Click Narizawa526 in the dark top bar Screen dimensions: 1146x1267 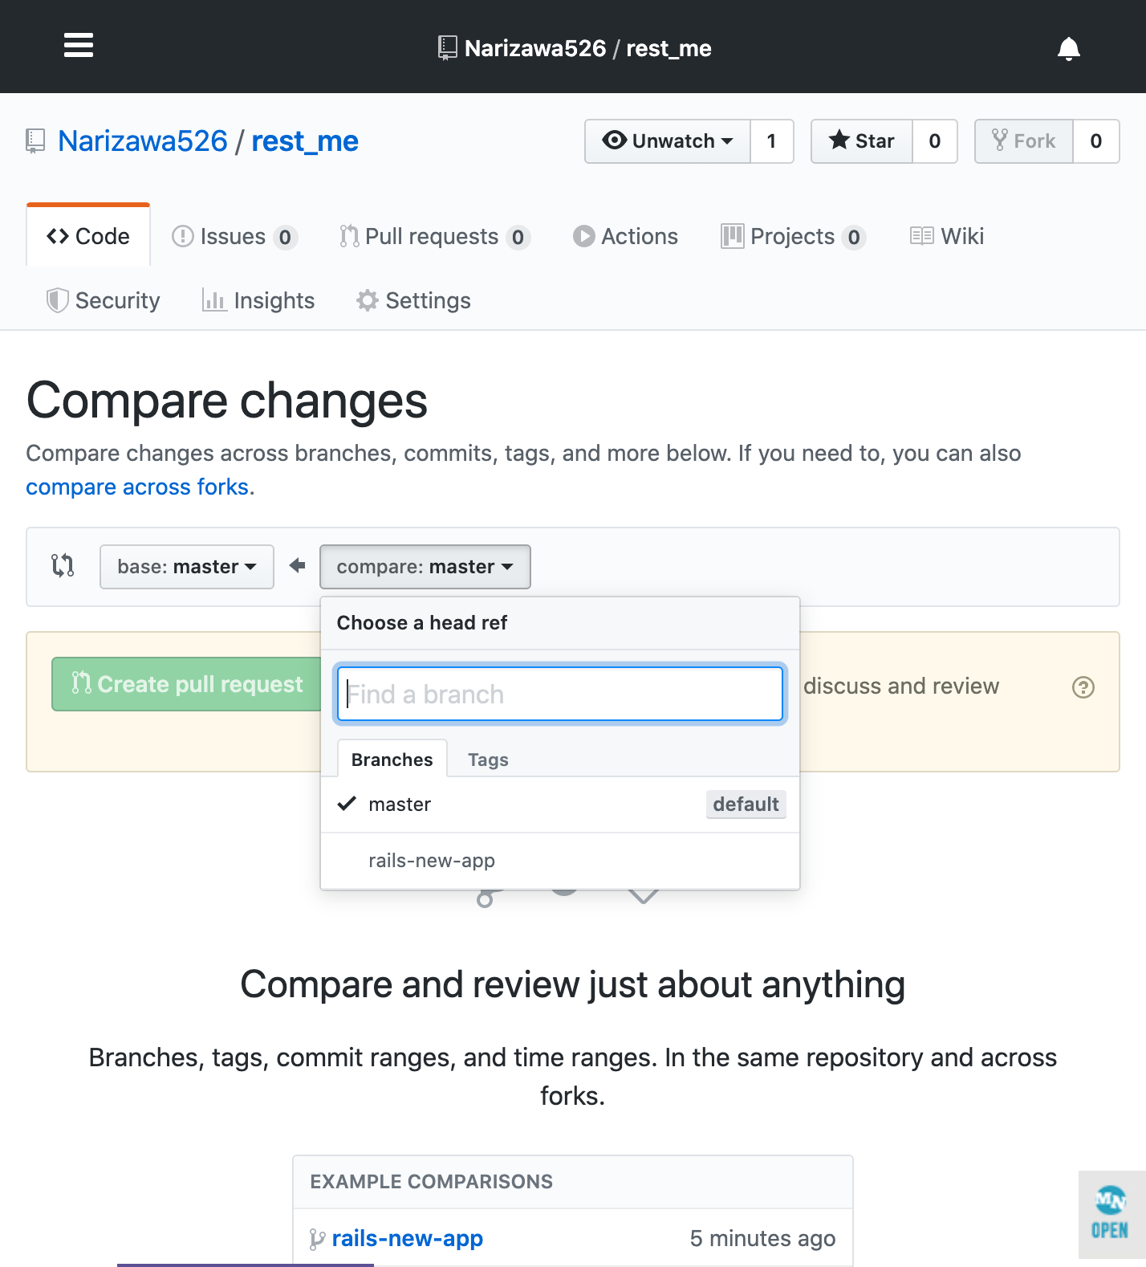535,48
